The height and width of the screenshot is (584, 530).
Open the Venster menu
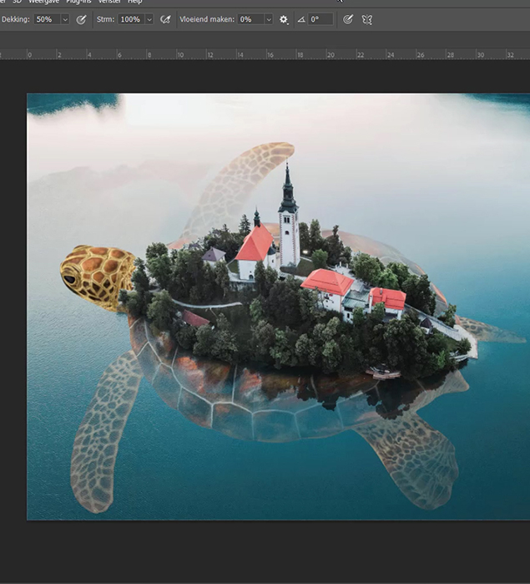pos(109,2)
